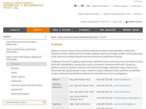Screen dimensions: 146x109
Task: Click the magnifier search button
Action: tap(44, 102)
